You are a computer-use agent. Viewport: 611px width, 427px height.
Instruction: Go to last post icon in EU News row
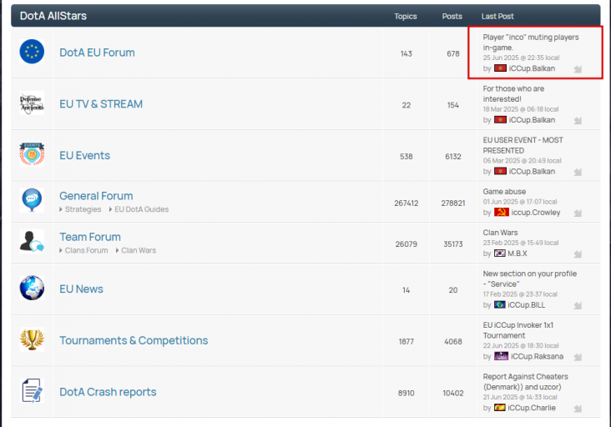pyautogui.click(x=578, y=305)
